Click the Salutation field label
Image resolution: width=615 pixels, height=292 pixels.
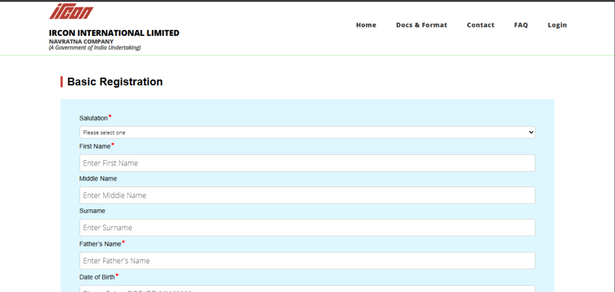(94, 118)
